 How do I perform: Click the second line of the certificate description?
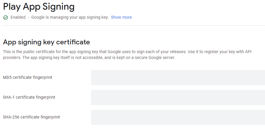click(x=89, y=57)
